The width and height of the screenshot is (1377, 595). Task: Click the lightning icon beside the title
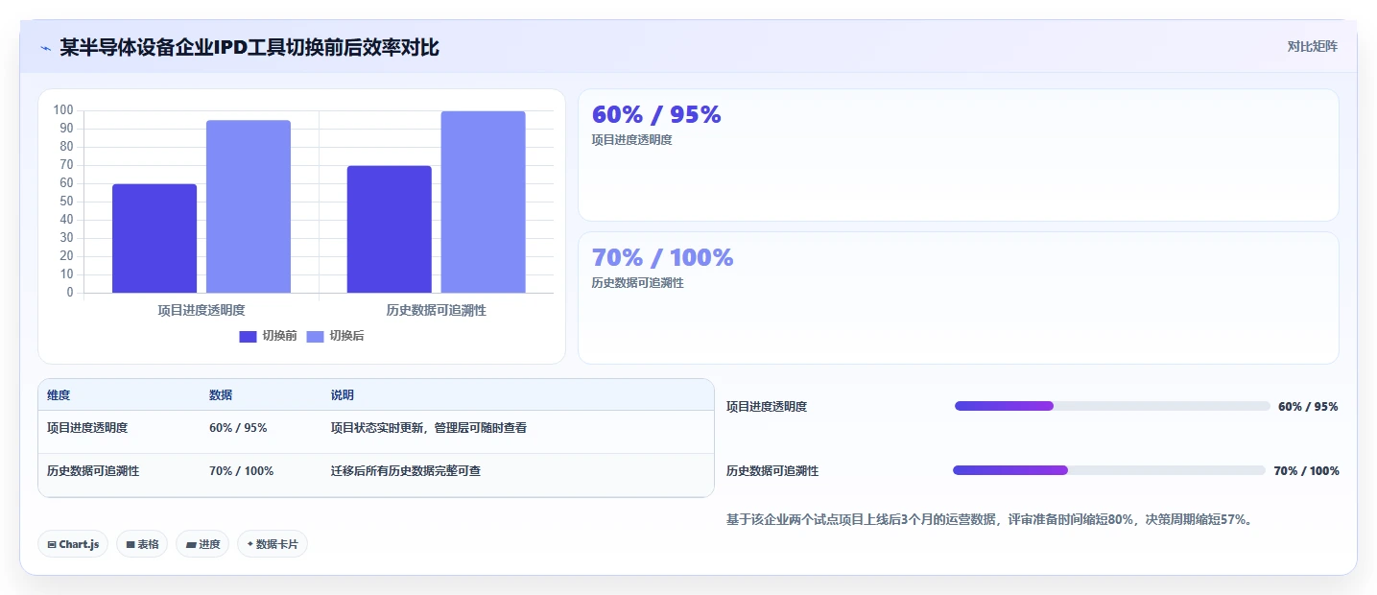click(46, 47)
